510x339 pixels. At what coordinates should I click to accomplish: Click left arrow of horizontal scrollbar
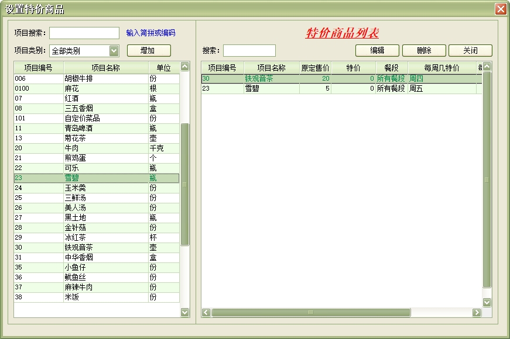coord(206,313)
